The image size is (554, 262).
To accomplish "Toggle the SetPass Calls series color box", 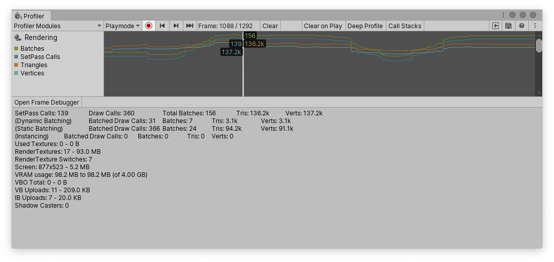I will (16, 56).
